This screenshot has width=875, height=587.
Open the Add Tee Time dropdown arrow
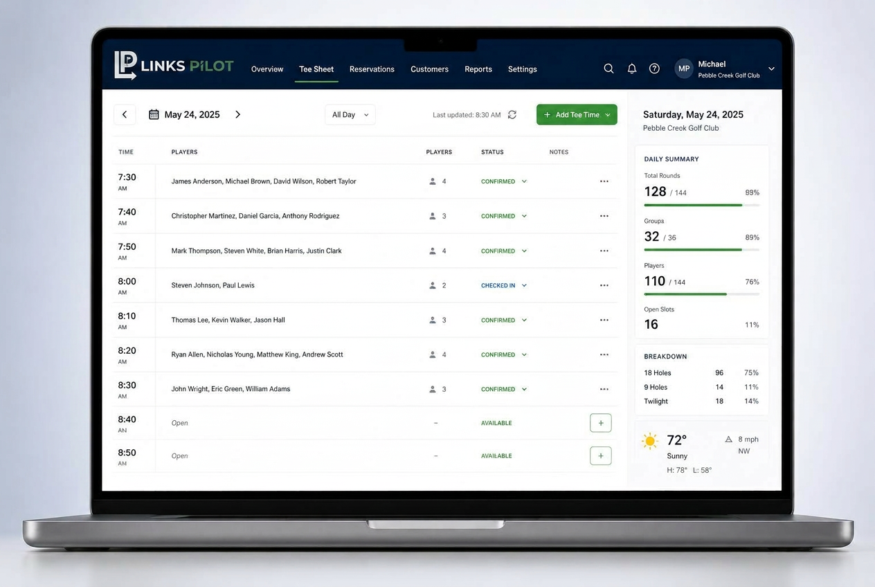point(608,115)
